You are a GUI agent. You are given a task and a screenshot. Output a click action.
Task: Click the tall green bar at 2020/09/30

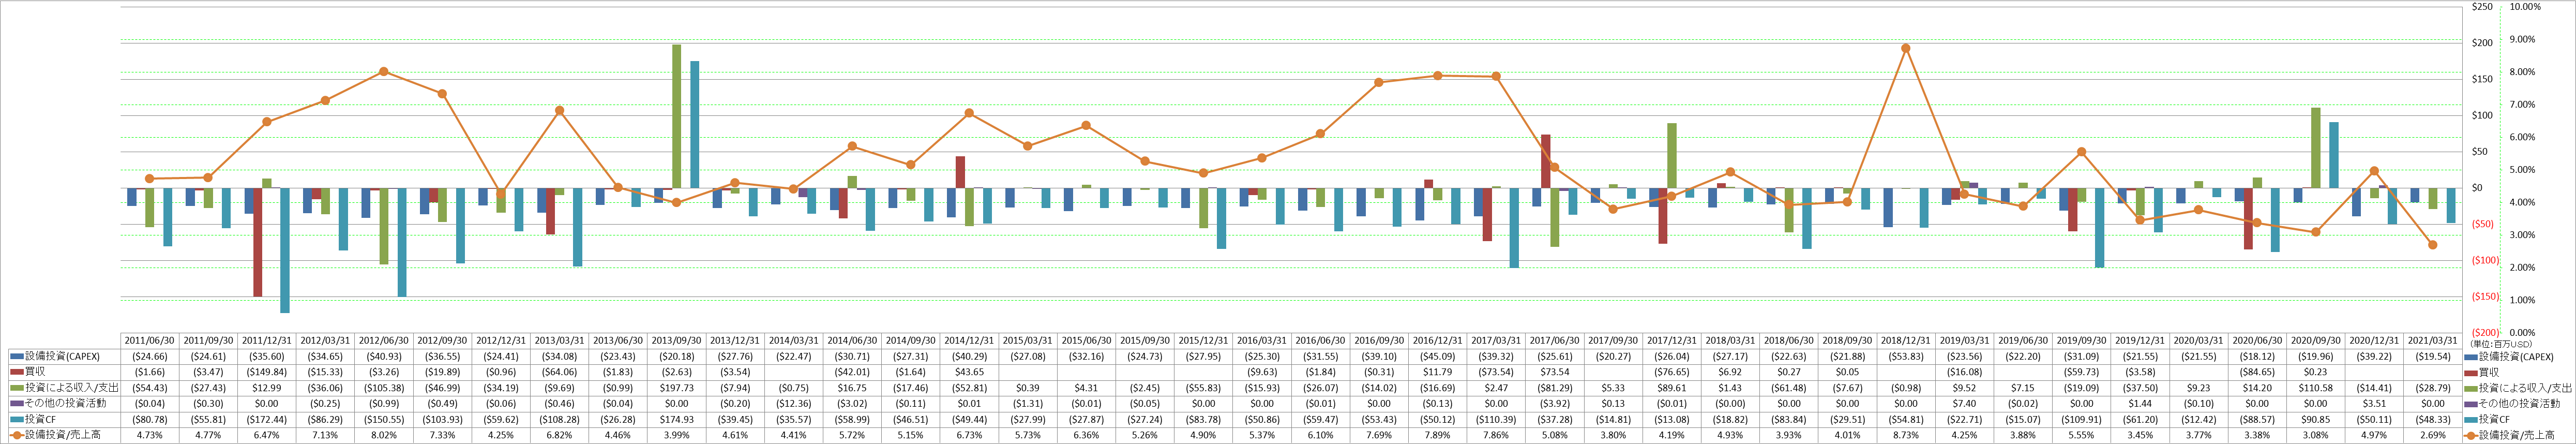tap(2316, 148)
